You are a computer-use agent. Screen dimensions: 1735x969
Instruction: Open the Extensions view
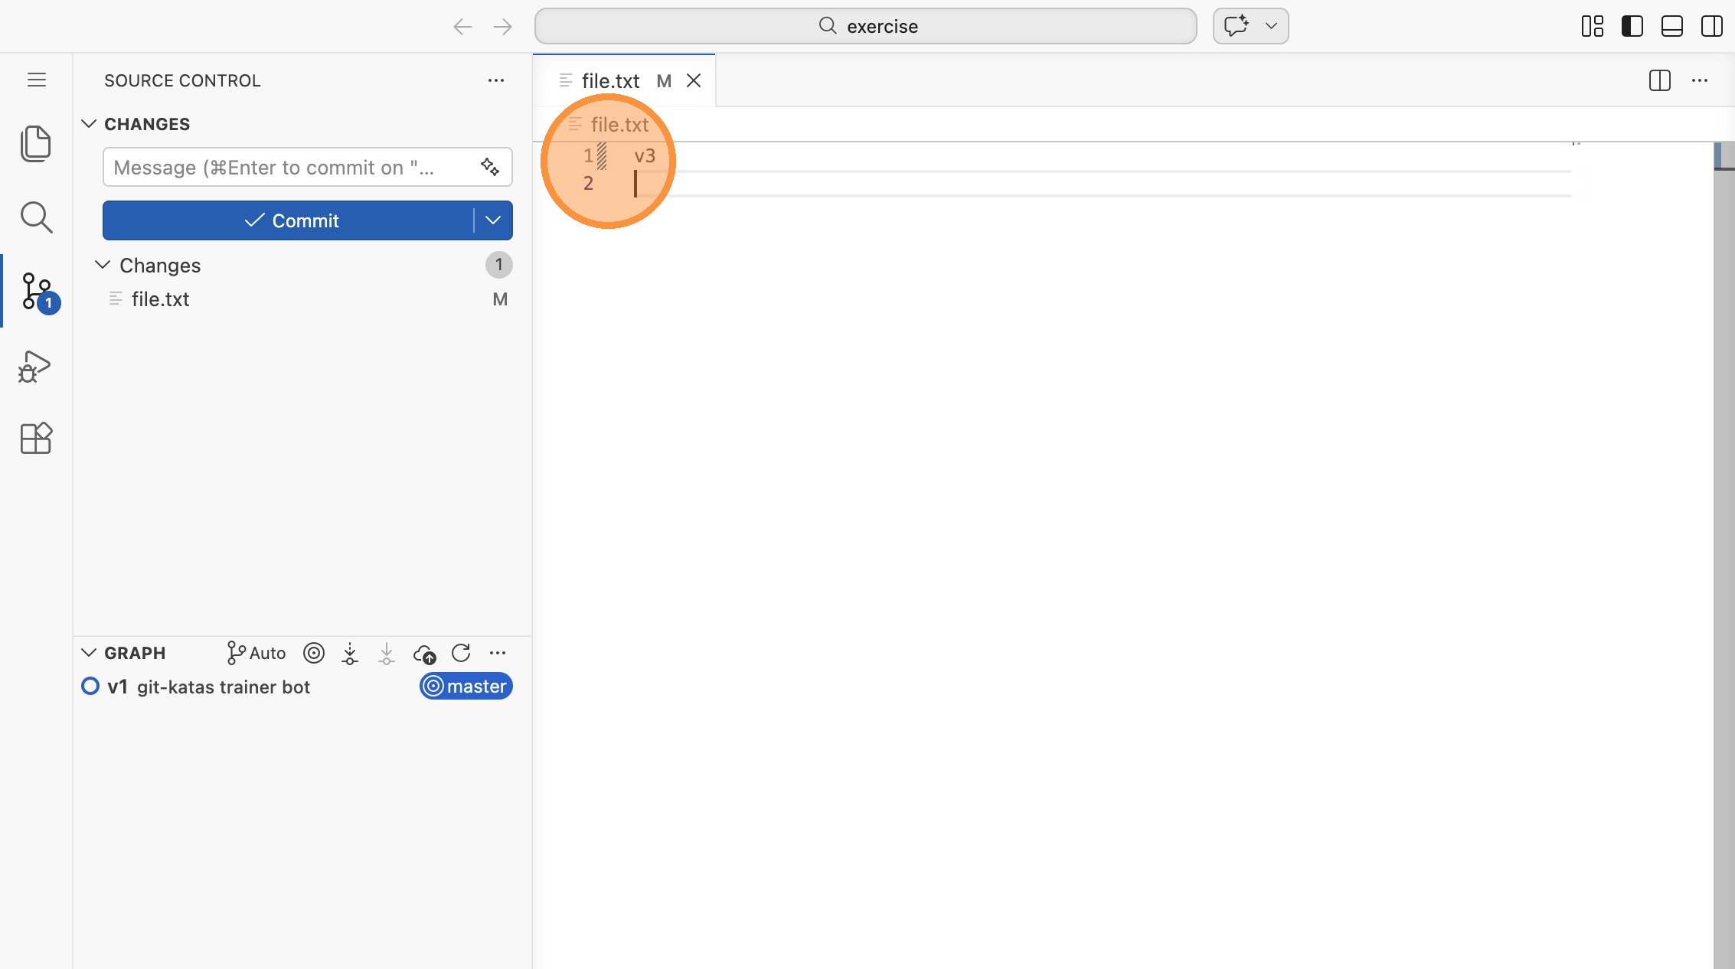click(x=35, y=439)
